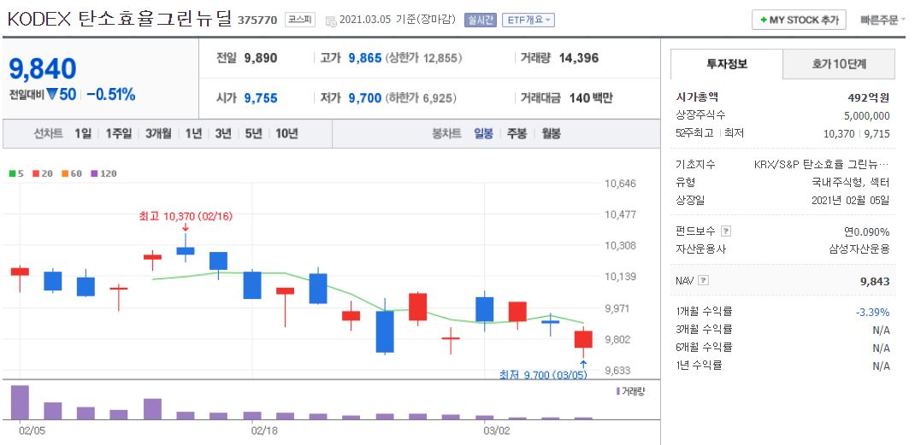Select the 일봉 candlestick view
The width and height of the screenshot is (915, 445).
[483, 133]
